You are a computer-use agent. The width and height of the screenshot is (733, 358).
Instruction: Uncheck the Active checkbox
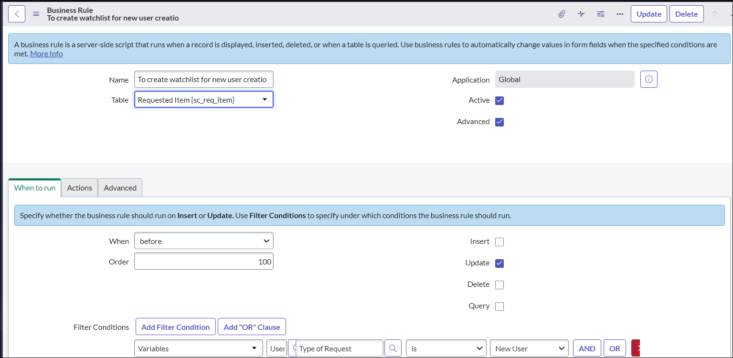(499, 100)
